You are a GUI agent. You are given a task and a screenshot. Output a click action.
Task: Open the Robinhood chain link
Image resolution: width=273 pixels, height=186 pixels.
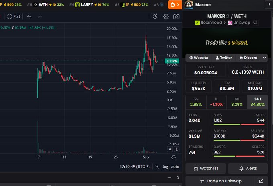(208, 23)
